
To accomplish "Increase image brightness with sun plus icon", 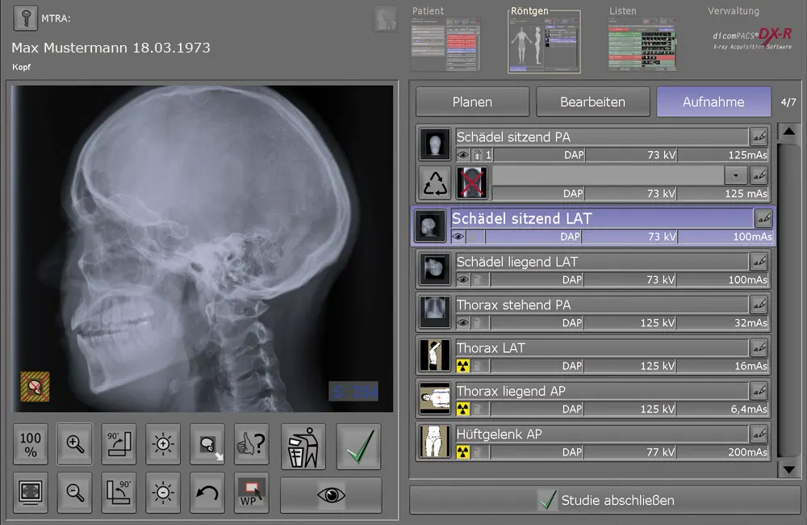I will [163, 445].
